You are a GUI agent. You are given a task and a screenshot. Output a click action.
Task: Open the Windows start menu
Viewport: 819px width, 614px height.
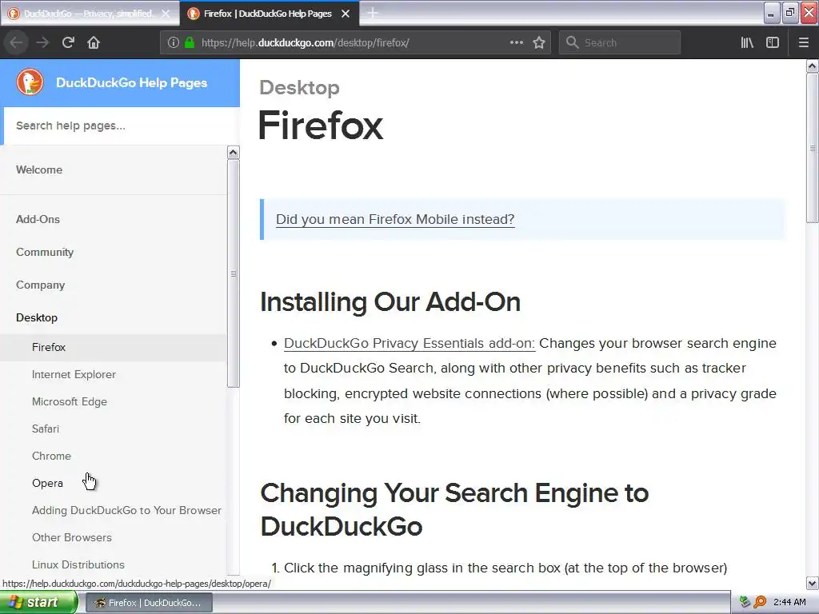click(38, 603)
